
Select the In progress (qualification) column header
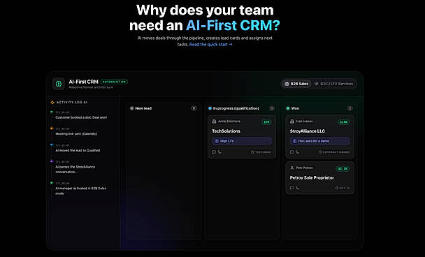(x=236, y=108)
